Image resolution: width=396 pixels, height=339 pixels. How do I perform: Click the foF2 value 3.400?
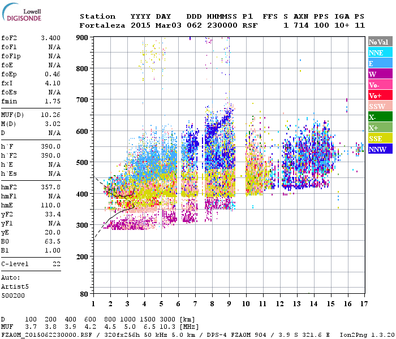click(50, 38)
